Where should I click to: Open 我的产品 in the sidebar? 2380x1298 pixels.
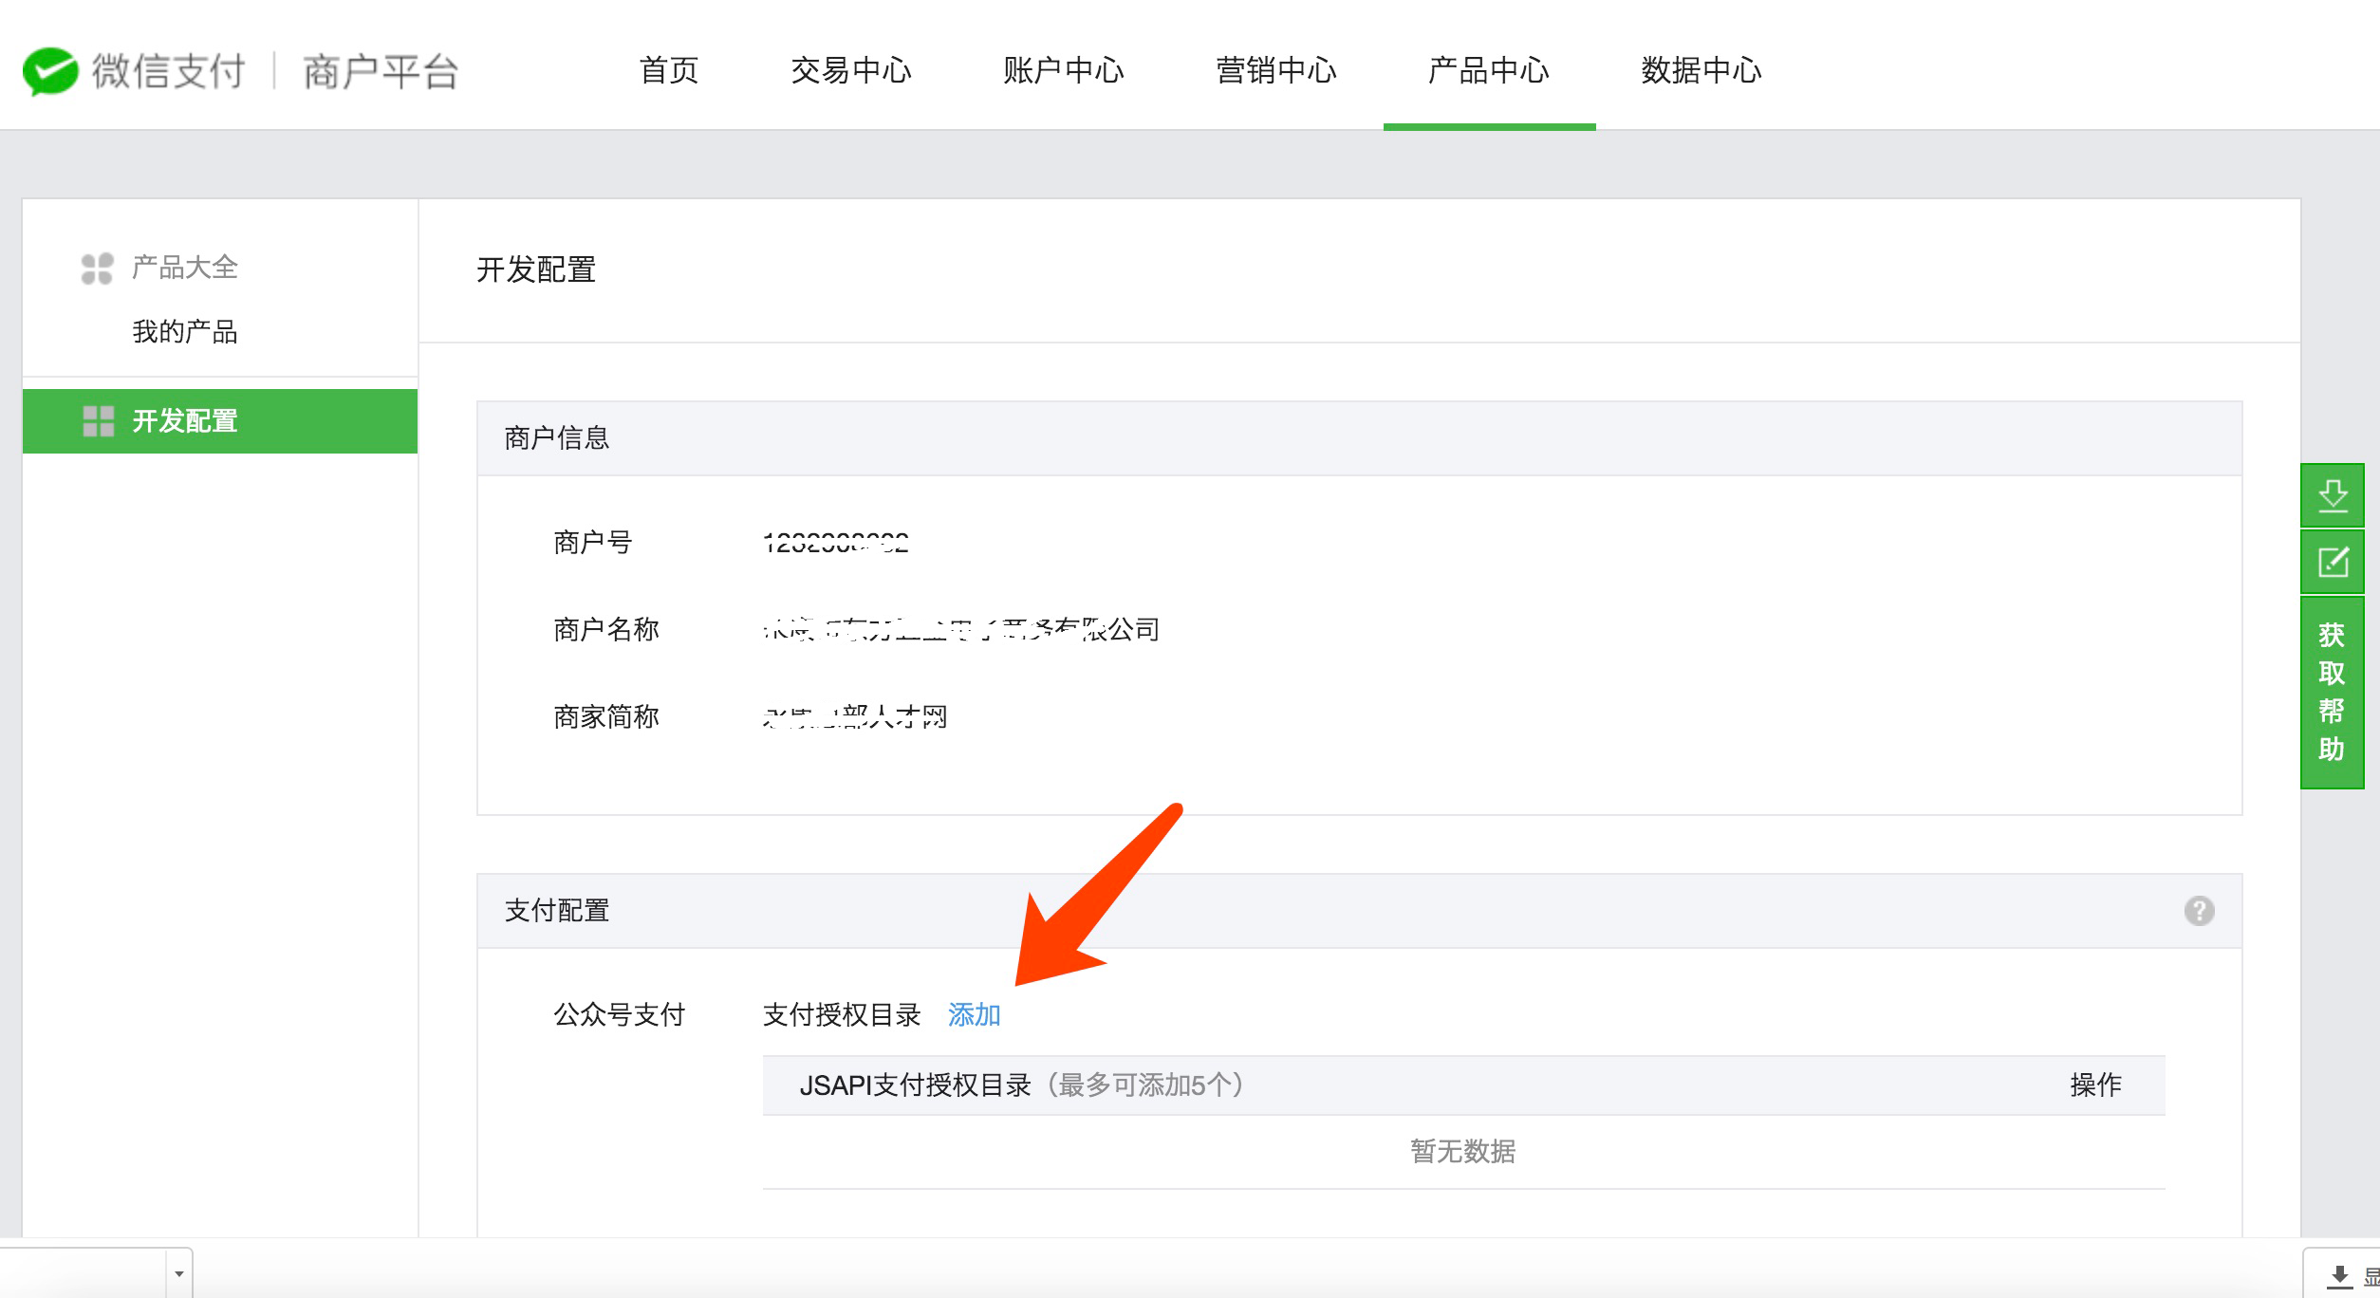pyautogui.click(x=185, y=332)
